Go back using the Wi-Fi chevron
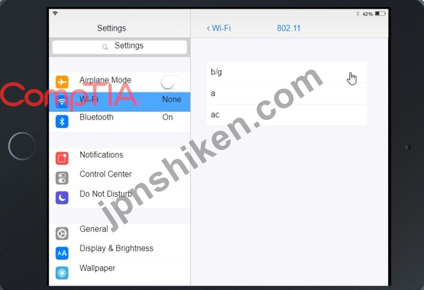424x290 pixels. point(218,28)
